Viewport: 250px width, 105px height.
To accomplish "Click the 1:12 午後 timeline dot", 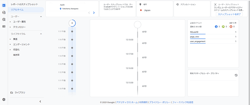I will pos(72,72).
